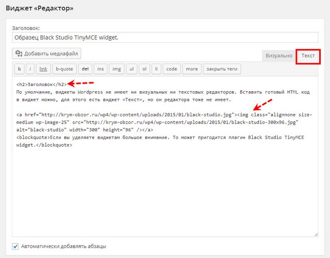The width and height of the screenshot is (330, 258).
Task: Add unordered list with ul button
Action: click(x=131, y=69)
